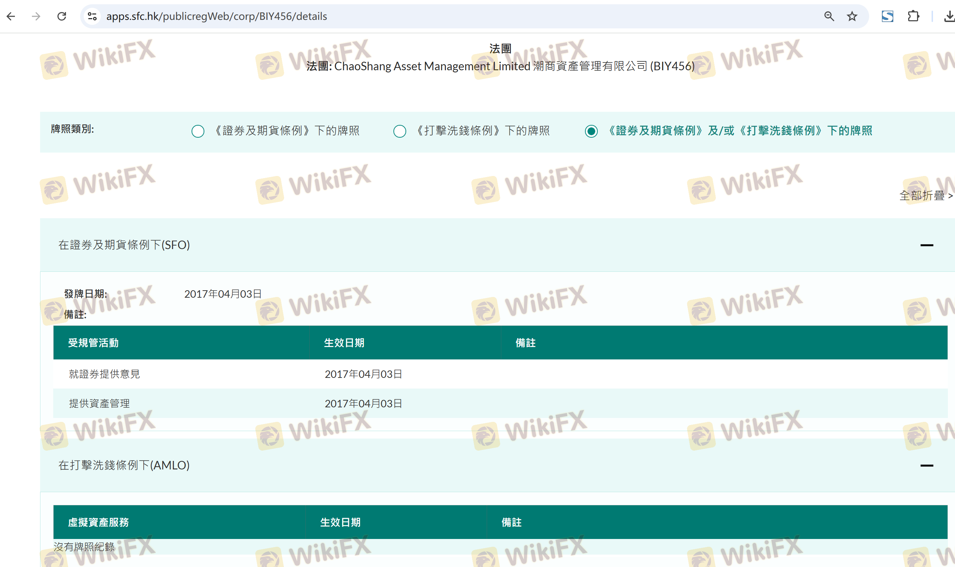955x567 pixels.
Task: Open the extensions puzzle icon
Action: (x=913, y=16)
